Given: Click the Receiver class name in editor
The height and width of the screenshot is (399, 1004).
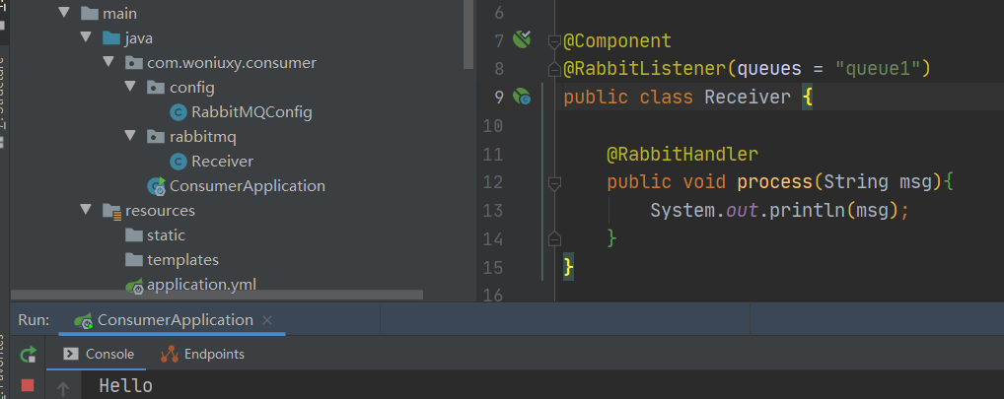Looking at the screenshot, I should [748, 98].
